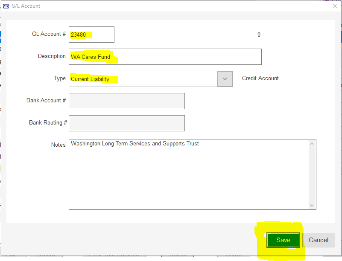The height and width of the screenshot is (261, 342).
Task: Click inside the Notes text area
Action: coord(188,175)
